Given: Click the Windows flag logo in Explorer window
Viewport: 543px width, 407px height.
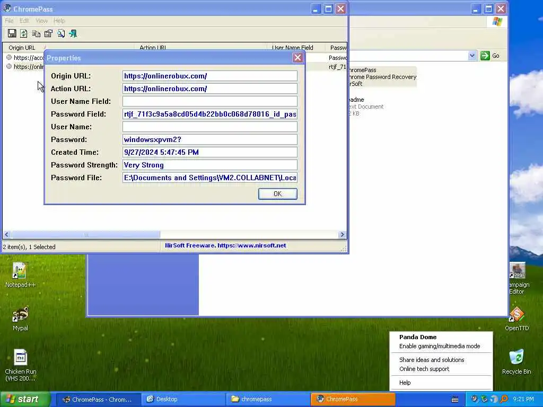Looking at the screenshot, I should click(497, 21).
